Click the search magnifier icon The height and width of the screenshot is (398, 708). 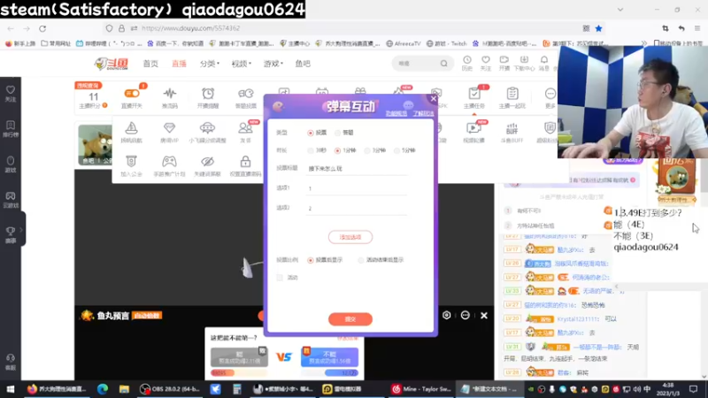pyautogui.click(x=444, y=64)
